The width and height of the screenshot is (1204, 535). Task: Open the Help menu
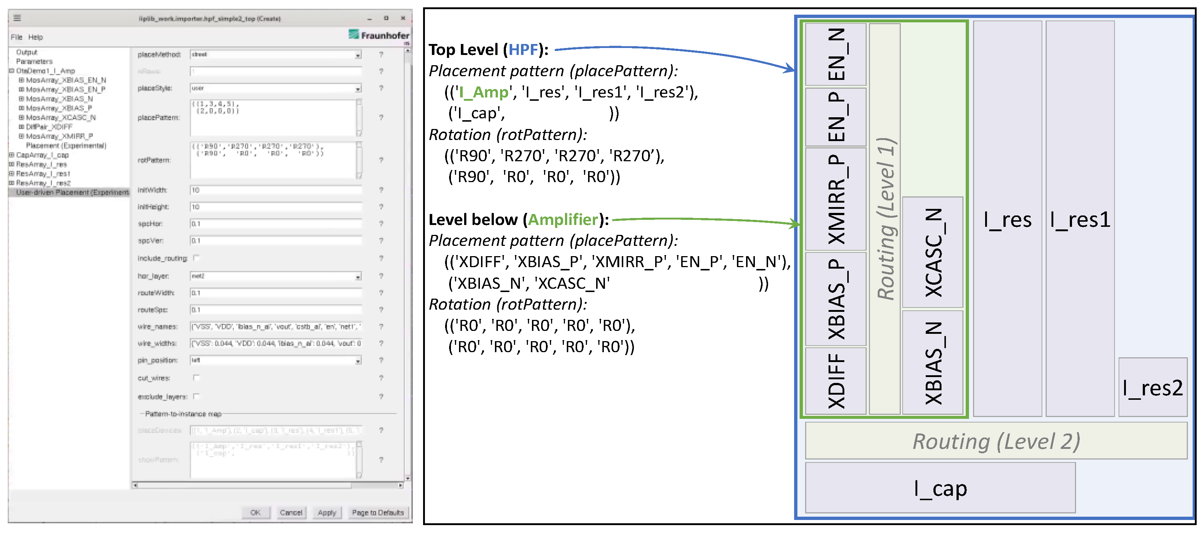(x=36, y=37)
